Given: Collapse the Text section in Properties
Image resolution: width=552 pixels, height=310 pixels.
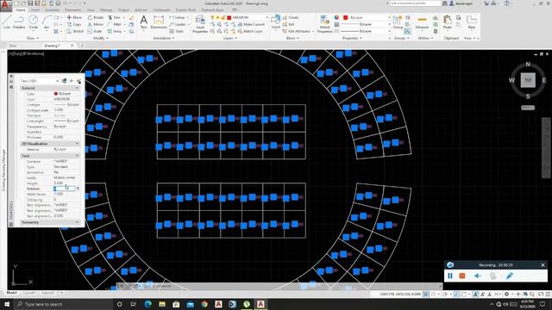Looking at the screenshot, I should (77, 156).
